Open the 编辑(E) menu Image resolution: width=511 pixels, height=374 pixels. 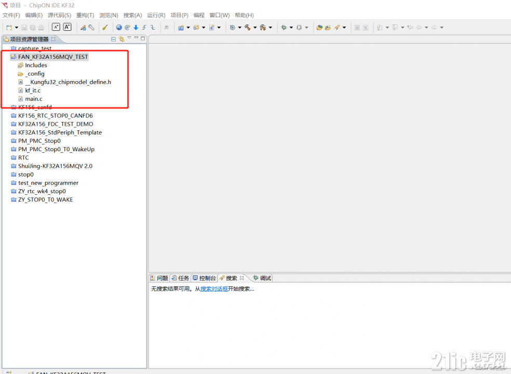coord(34,16)
